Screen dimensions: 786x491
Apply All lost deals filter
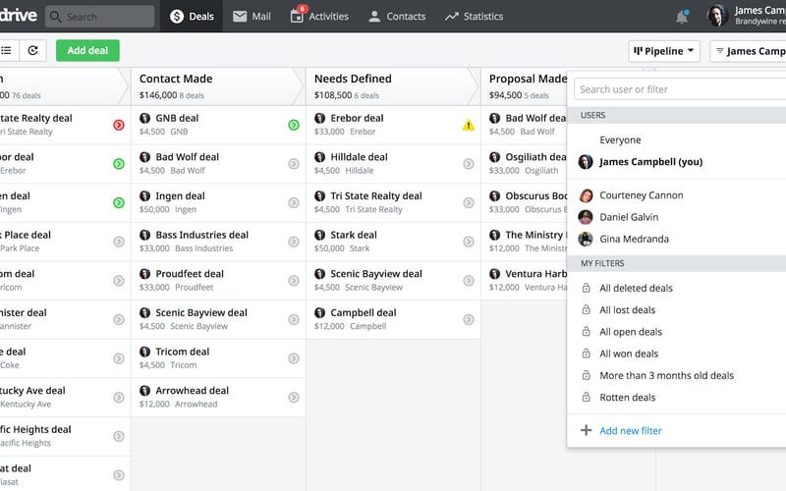627,310
